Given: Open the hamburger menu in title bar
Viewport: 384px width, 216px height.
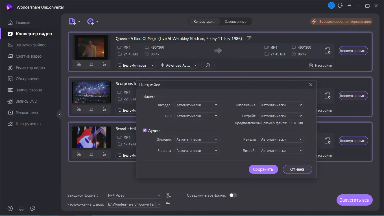Looking at the screenshot, I should click(349, 5).
